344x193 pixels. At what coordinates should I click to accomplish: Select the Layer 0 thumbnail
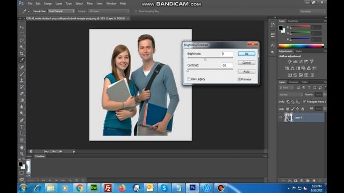289,117
